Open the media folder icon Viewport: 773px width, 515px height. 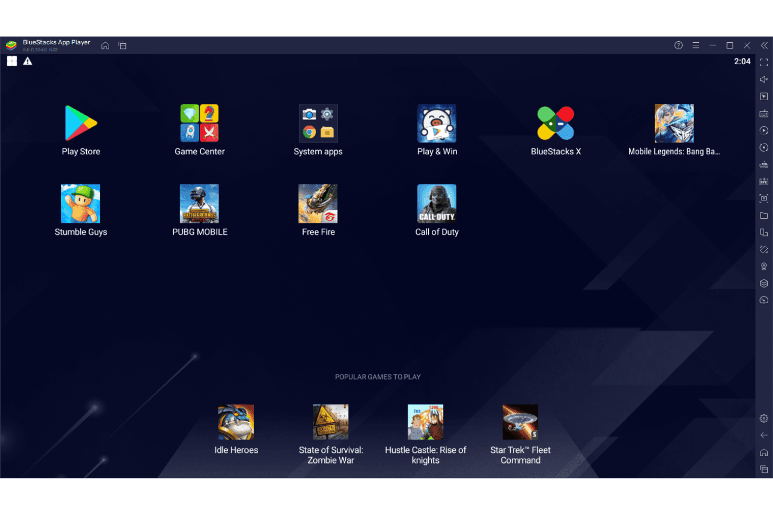[764, 215]
